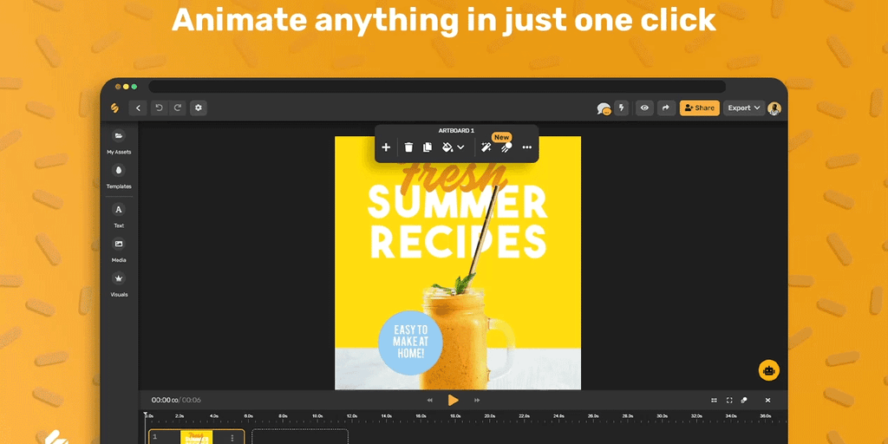Viewport: 888px width, 444px height.
Task: Open the three-dot more options in artboard toolbar
Action: click(527, 147)
